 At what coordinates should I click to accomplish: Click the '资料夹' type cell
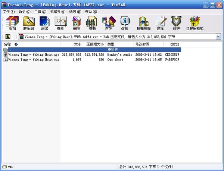coord(113,50)
